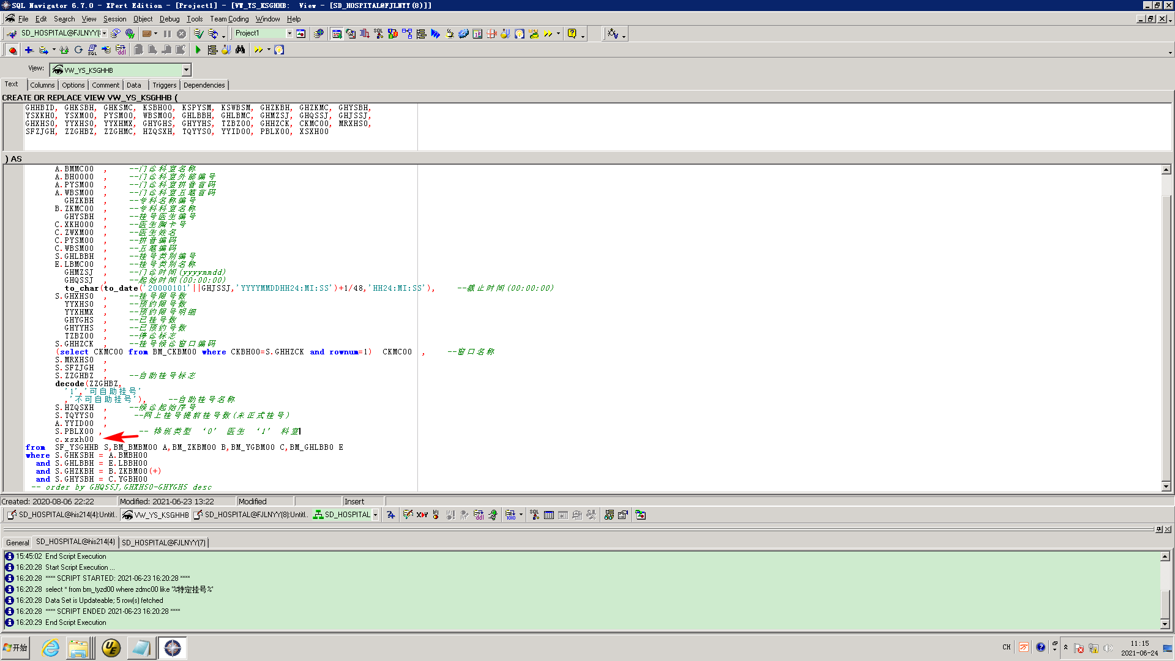Click the SQL script icon in toolbar
1175x661 pixels.
tap(92, 50)
